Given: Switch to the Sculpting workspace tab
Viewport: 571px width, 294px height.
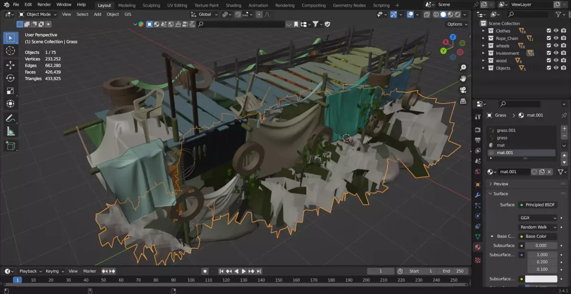Looking at the screenshot, I should click(151, 5).
